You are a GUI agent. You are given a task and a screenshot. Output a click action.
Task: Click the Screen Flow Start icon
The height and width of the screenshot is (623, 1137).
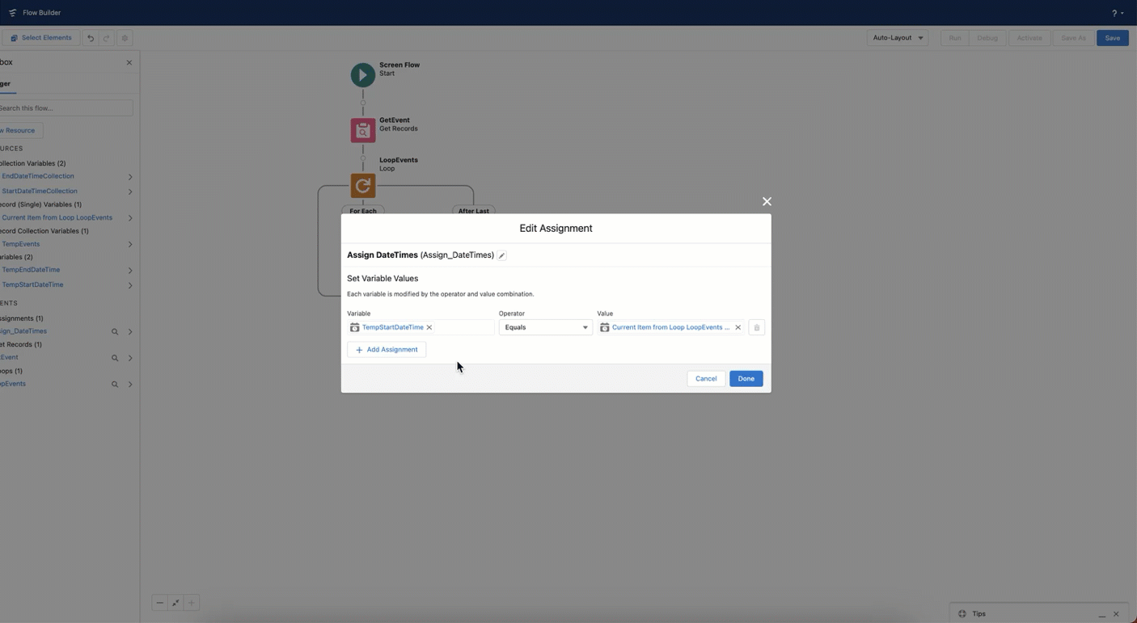pyautogui.click(x=362, y=75)
